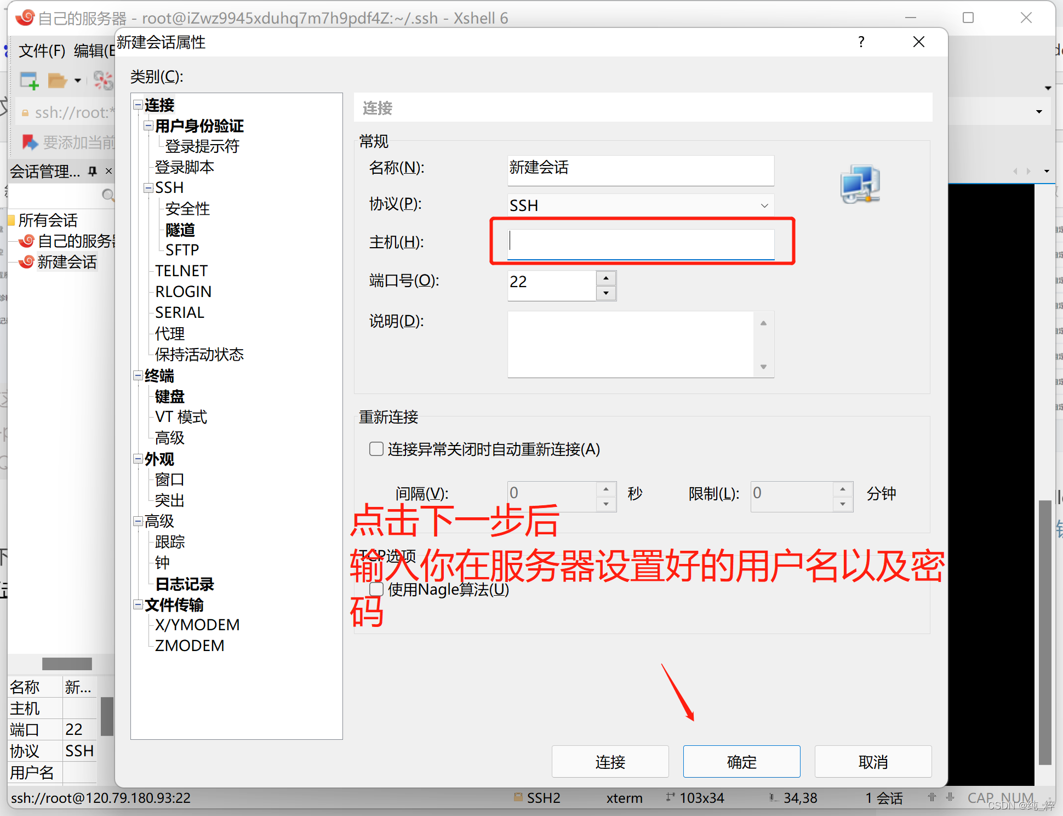This screenshot has height=816, width=1063.
Task: Collapse the 文件传输 tree node
Action: (138, 604)
